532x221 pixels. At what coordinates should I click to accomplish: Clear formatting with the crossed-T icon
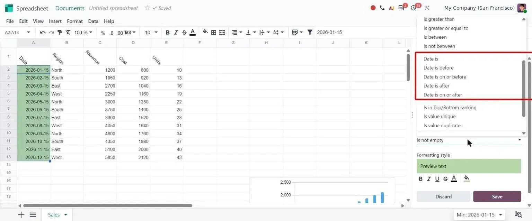click(68, 33)
